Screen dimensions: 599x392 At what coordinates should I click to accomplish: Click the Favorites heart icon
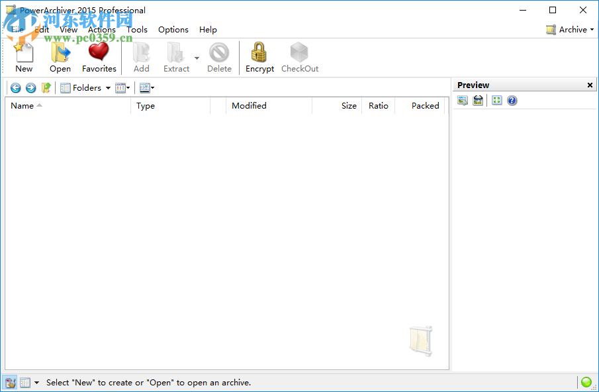pos(99,52)
